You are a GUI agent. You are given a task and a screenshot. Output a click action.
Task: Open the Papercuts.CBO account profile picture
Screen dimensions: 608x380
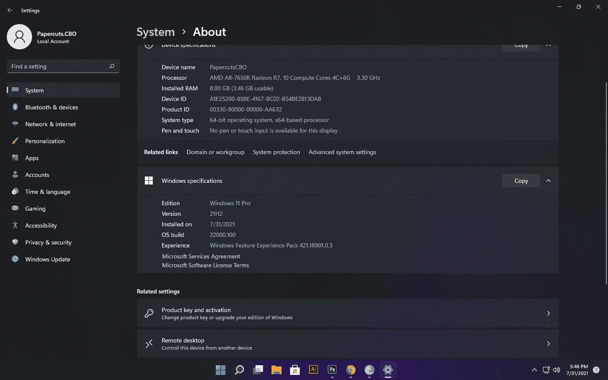click(x=19, y=37)
